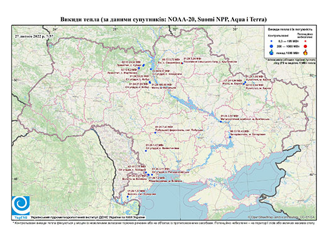Click label '01:24 180,65 МВт'

[x=162, y=84]
